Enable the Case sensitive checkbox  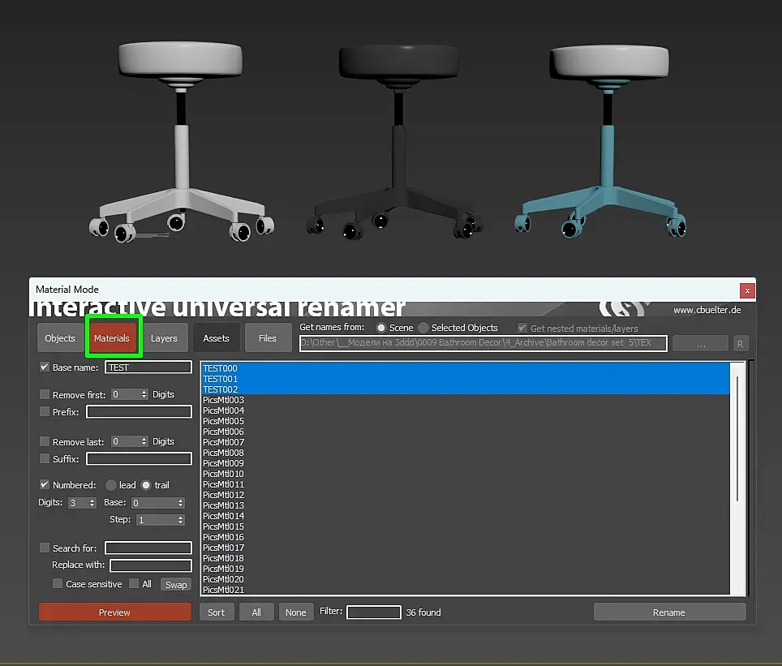click(58, 584)
